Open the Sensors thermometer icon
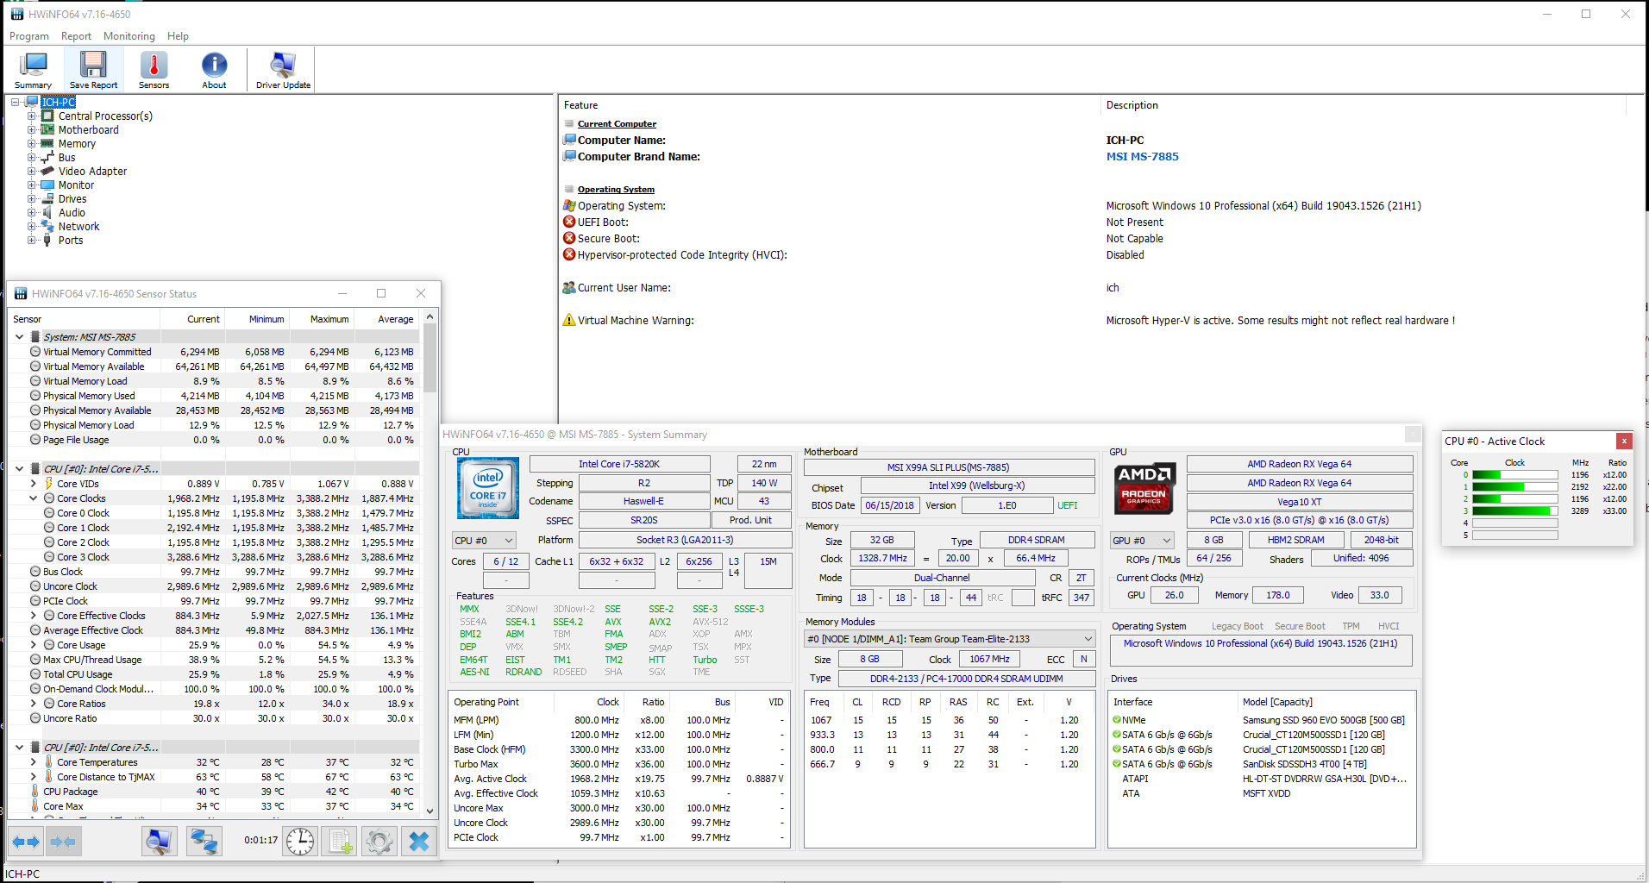Screen dimensions: 1649x883 coord(154,70)
